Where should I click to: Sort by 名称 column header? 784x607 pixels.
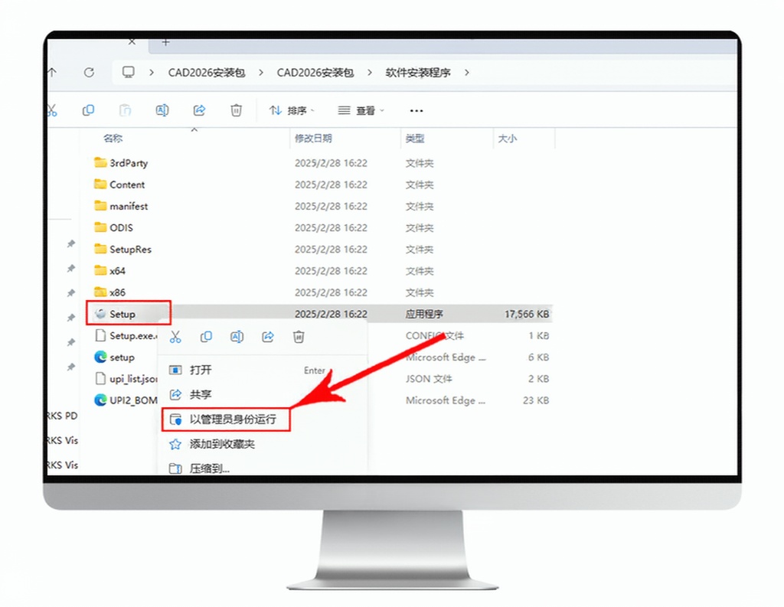point(113,139)
